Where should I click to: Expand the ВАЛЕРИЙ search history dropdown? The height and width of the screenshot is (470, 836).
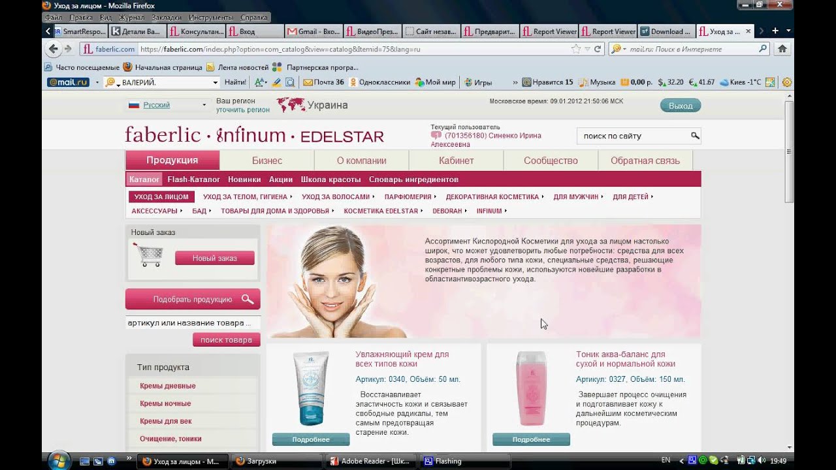[215, 82]
